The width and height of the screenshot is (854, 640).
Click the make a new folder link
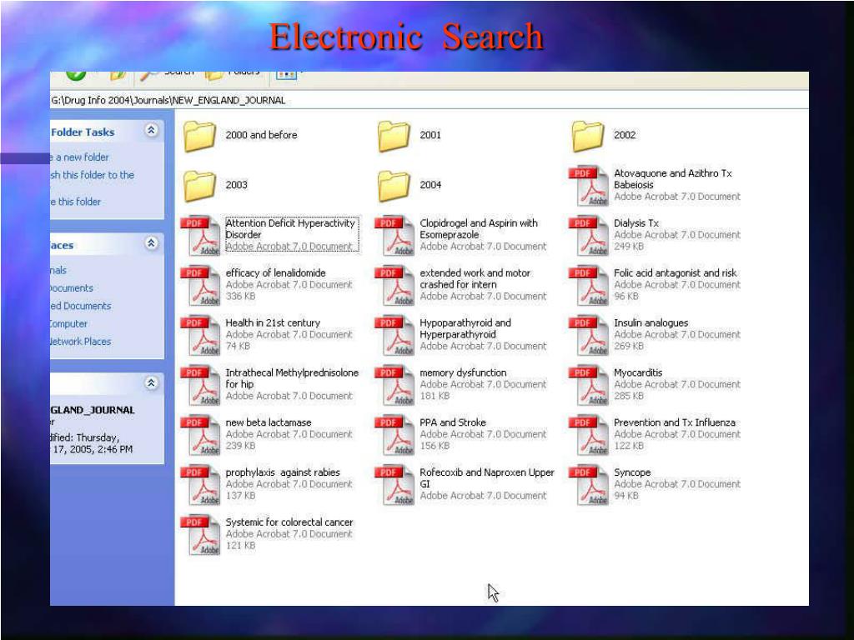[80, 157]
